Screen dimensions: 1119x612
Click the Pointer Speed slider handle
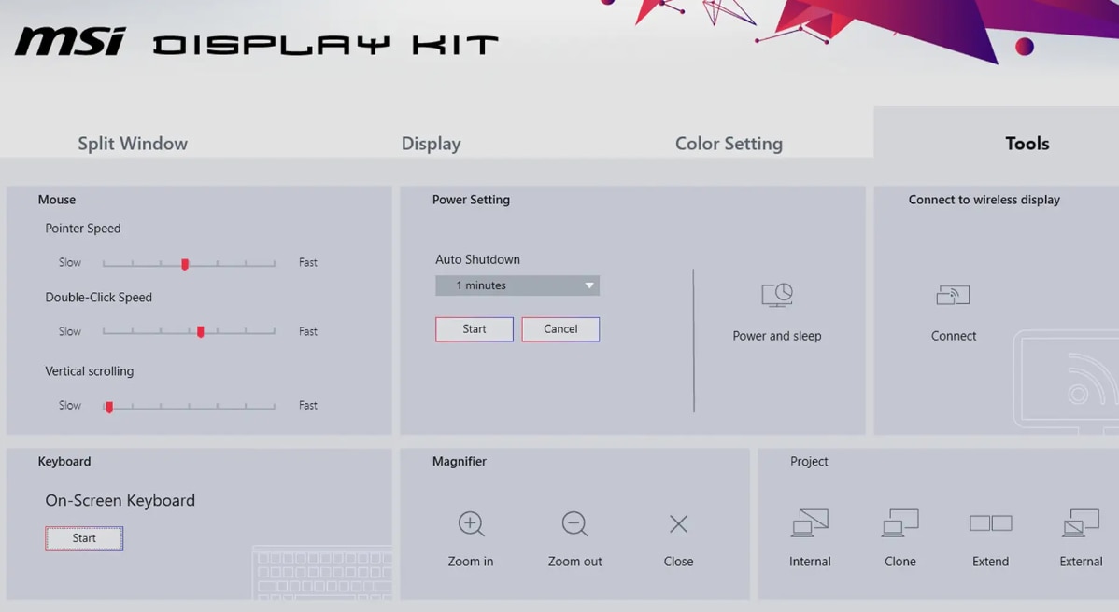(x=185, y=264)
